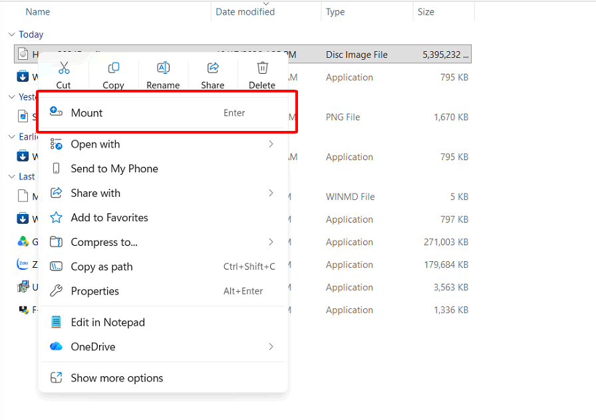Click the icon of the 1,336 KB application
The width and height of the screenshot is (596, 420).
pos(23,310)
